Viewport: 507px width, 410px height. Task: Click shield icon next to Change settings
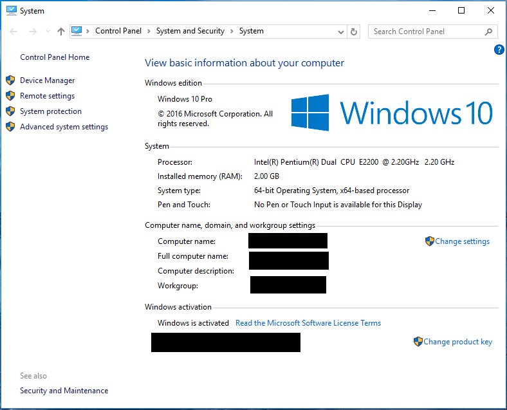pyautogui.click(x=429, y=241)
